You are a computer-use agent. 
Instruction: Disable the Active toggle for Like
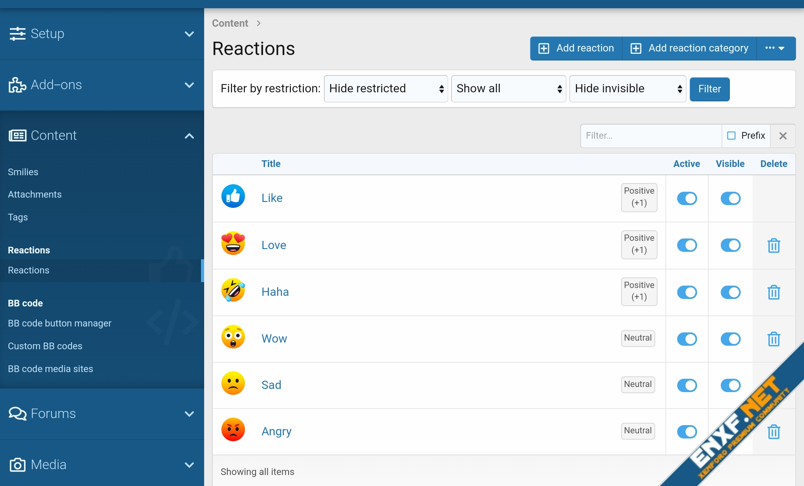(x=687, y=198)
